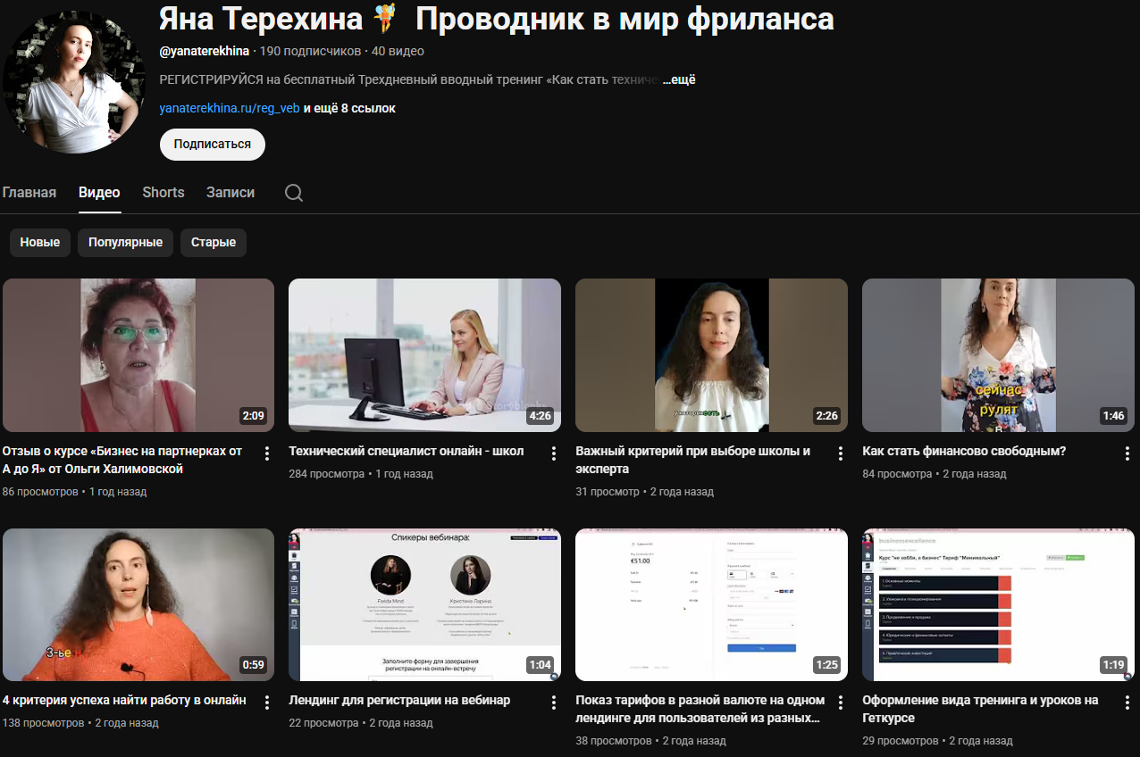Image resolution: width=1140 pixels, height=757 pixels.
Task: Click «31 просмотр • 2 года назад» text
Action: [645, 492]
